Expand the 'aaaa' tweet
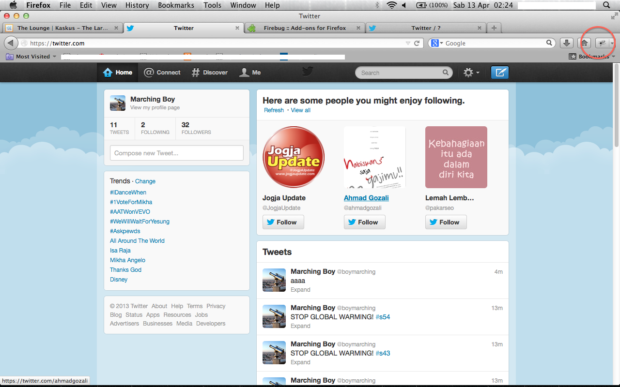This screenshot has height=387, width=620. coord(300,290)
